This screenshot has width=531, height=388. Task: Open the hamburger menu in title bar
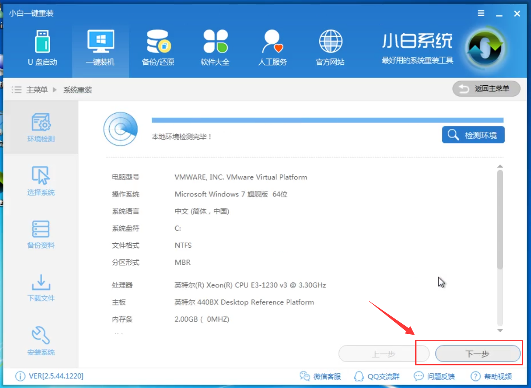481,13
